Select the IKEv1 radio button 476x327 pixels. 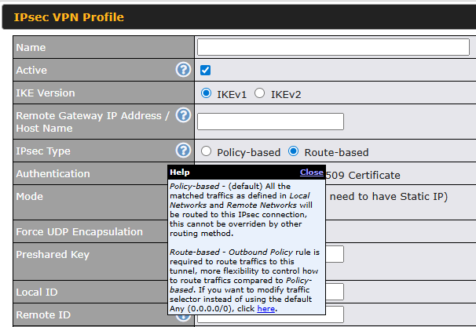[207, 93]
